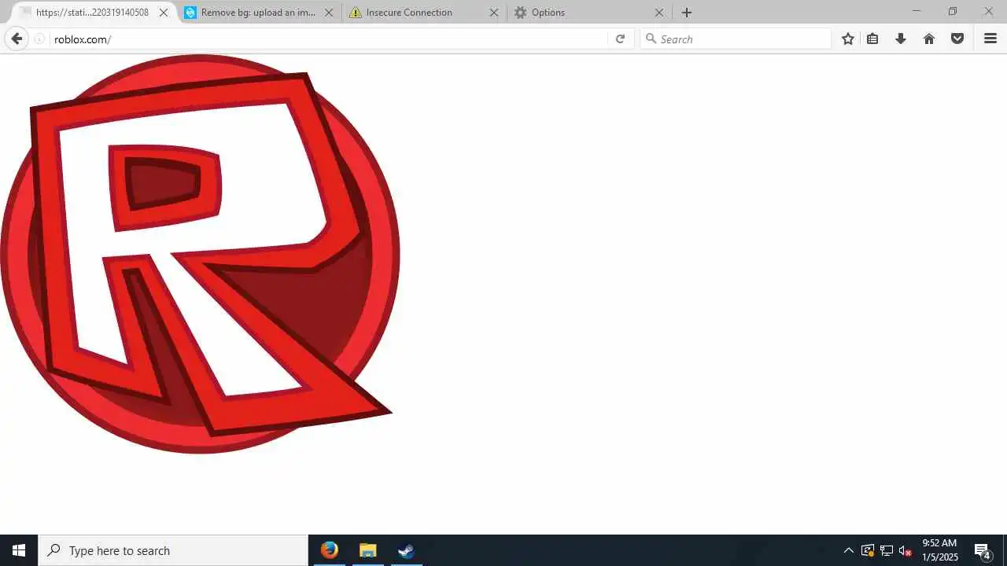Open site identity info icon in address bar
The height and width of the screenshot is (566, 1007).
(x=39, y=39)
